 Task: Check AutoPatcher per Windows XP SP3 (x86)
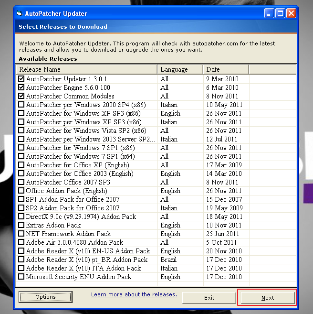click(21, 122)
